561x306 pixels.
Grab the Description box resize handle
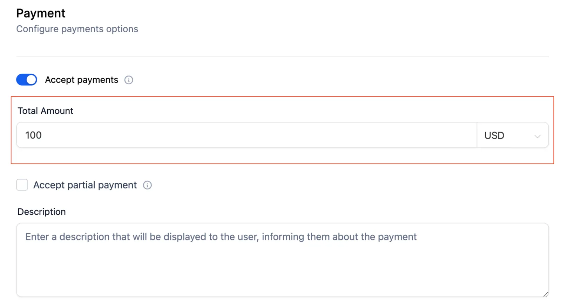546,294
